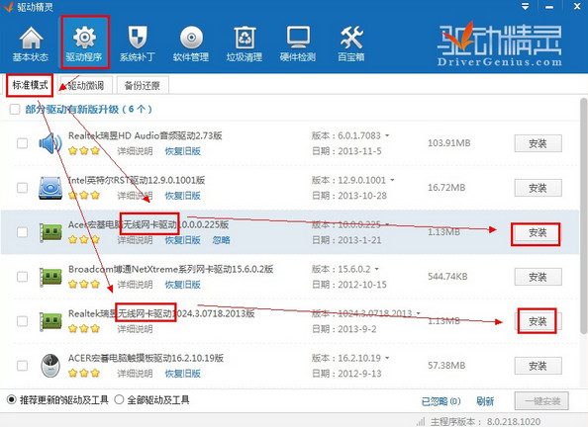Click 忽略 on the Acer wireless driver

pos(222,240)
